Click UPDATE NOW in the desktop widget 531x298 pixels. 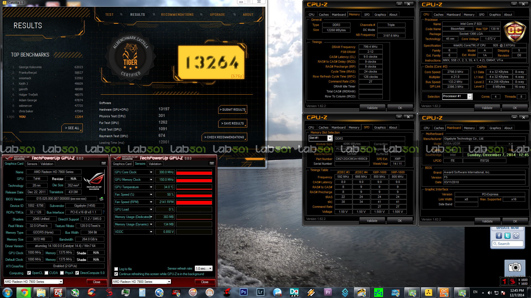[x=507, y=228]
